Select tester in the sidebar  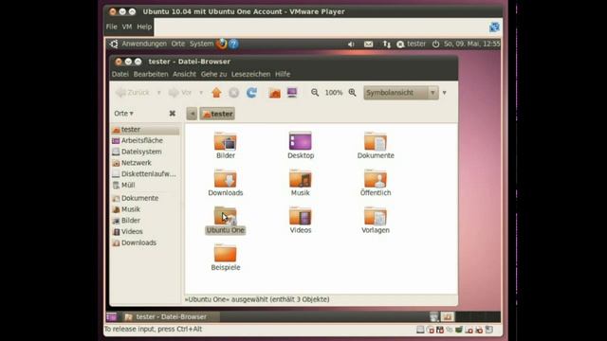point(145,130)
